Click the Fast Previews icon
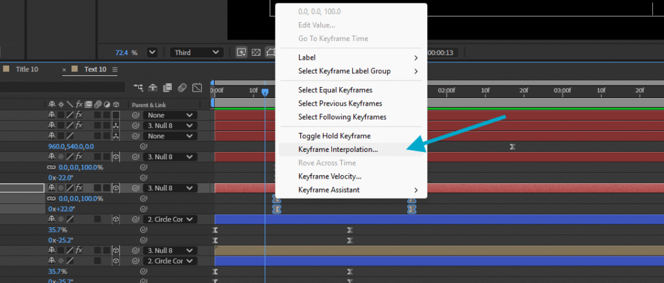 [x=241, y=53]
